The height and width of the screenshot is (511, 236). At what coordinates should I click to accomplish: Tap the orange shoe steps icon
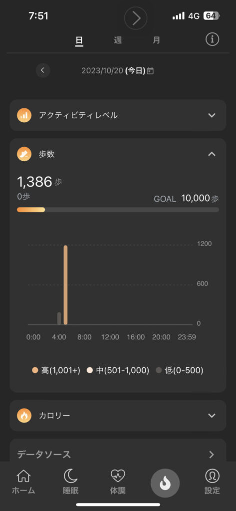coord(24,154)
